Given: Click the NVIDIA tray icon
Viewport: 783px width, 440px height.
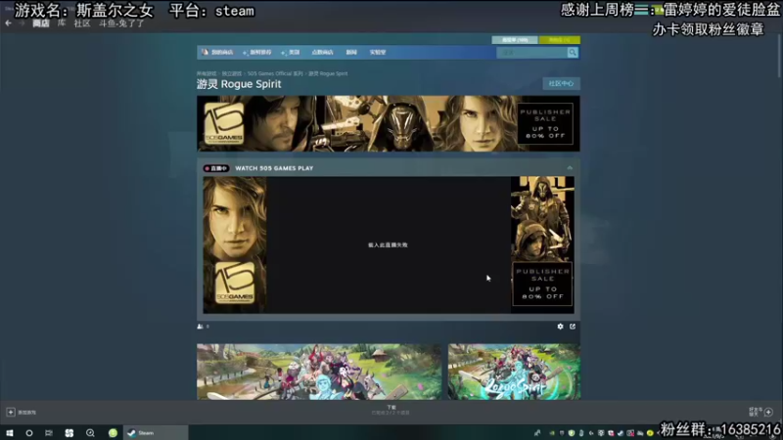Looking at the screenshot, I should point(552,433).
